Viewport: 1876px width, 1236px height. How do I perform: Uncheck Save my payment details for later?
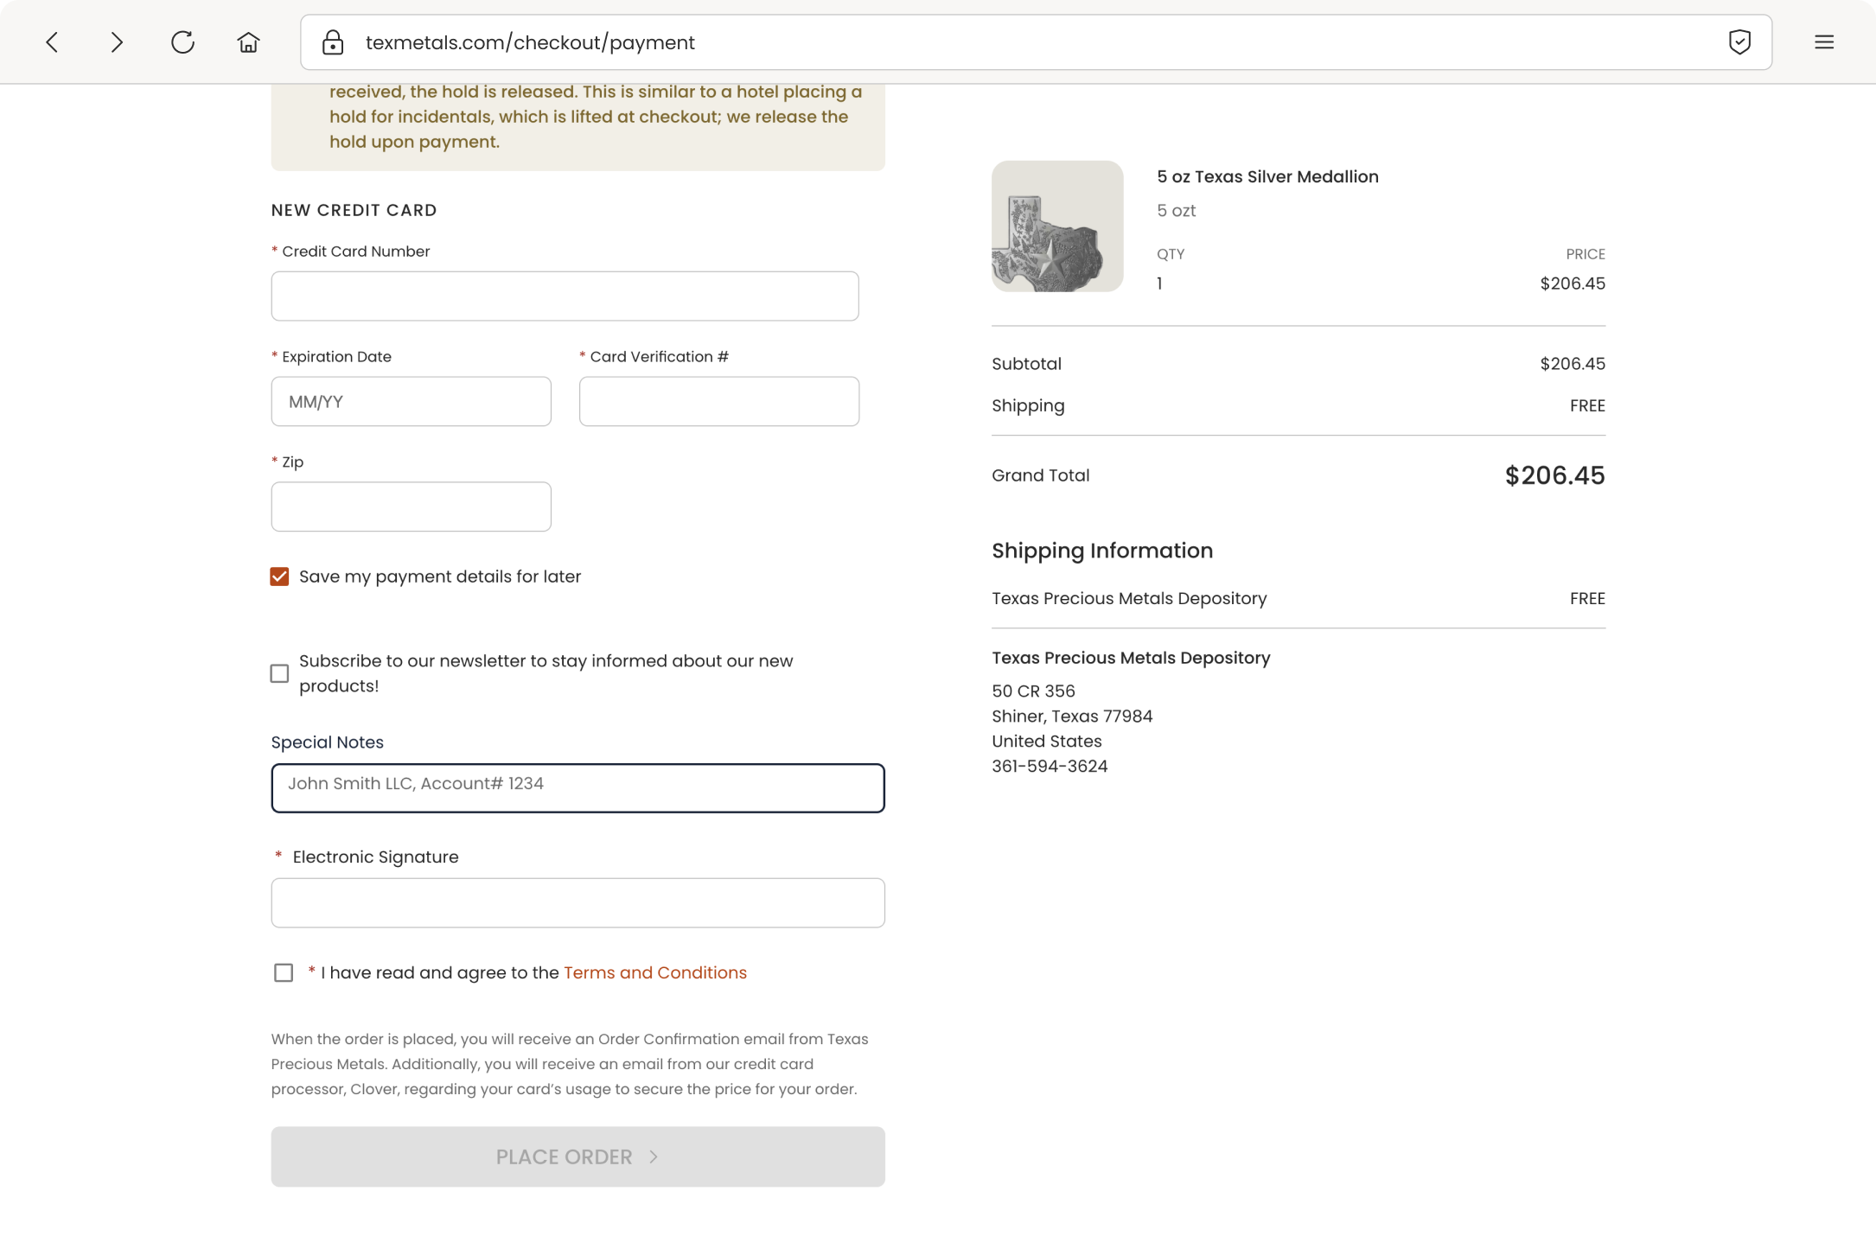(279, 577)
